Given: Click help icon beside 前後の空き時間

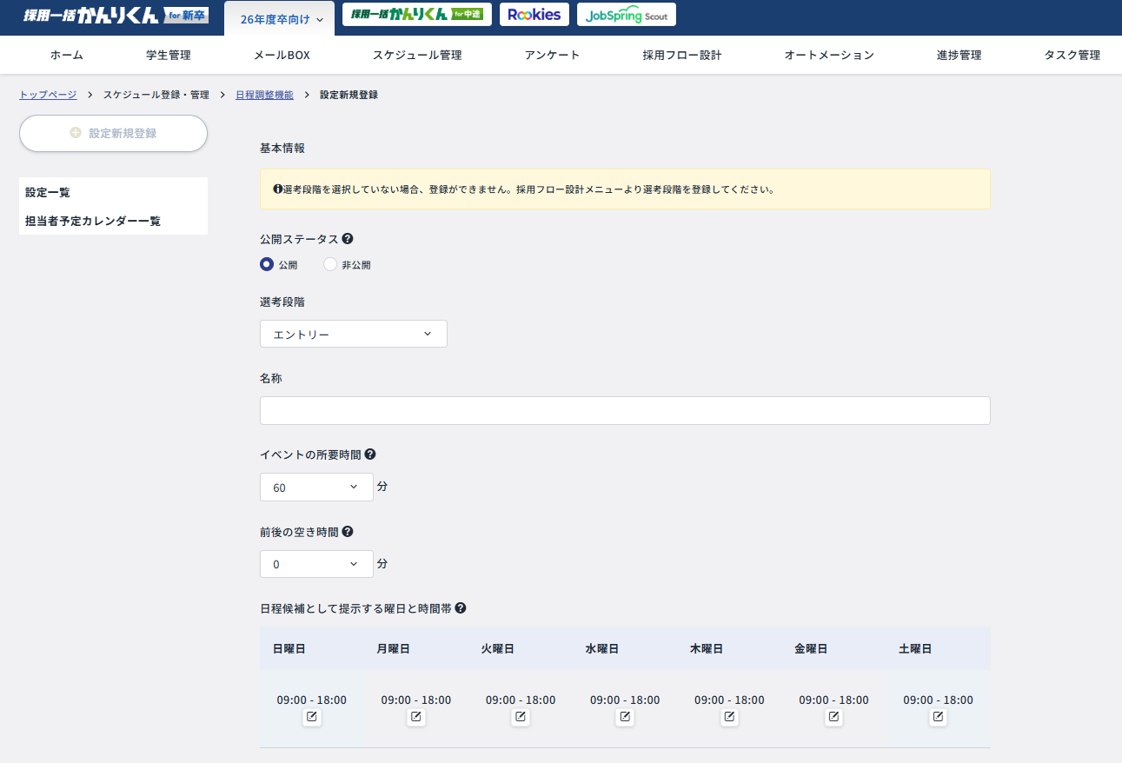Looking at the screenshot, I should [348, 532].
